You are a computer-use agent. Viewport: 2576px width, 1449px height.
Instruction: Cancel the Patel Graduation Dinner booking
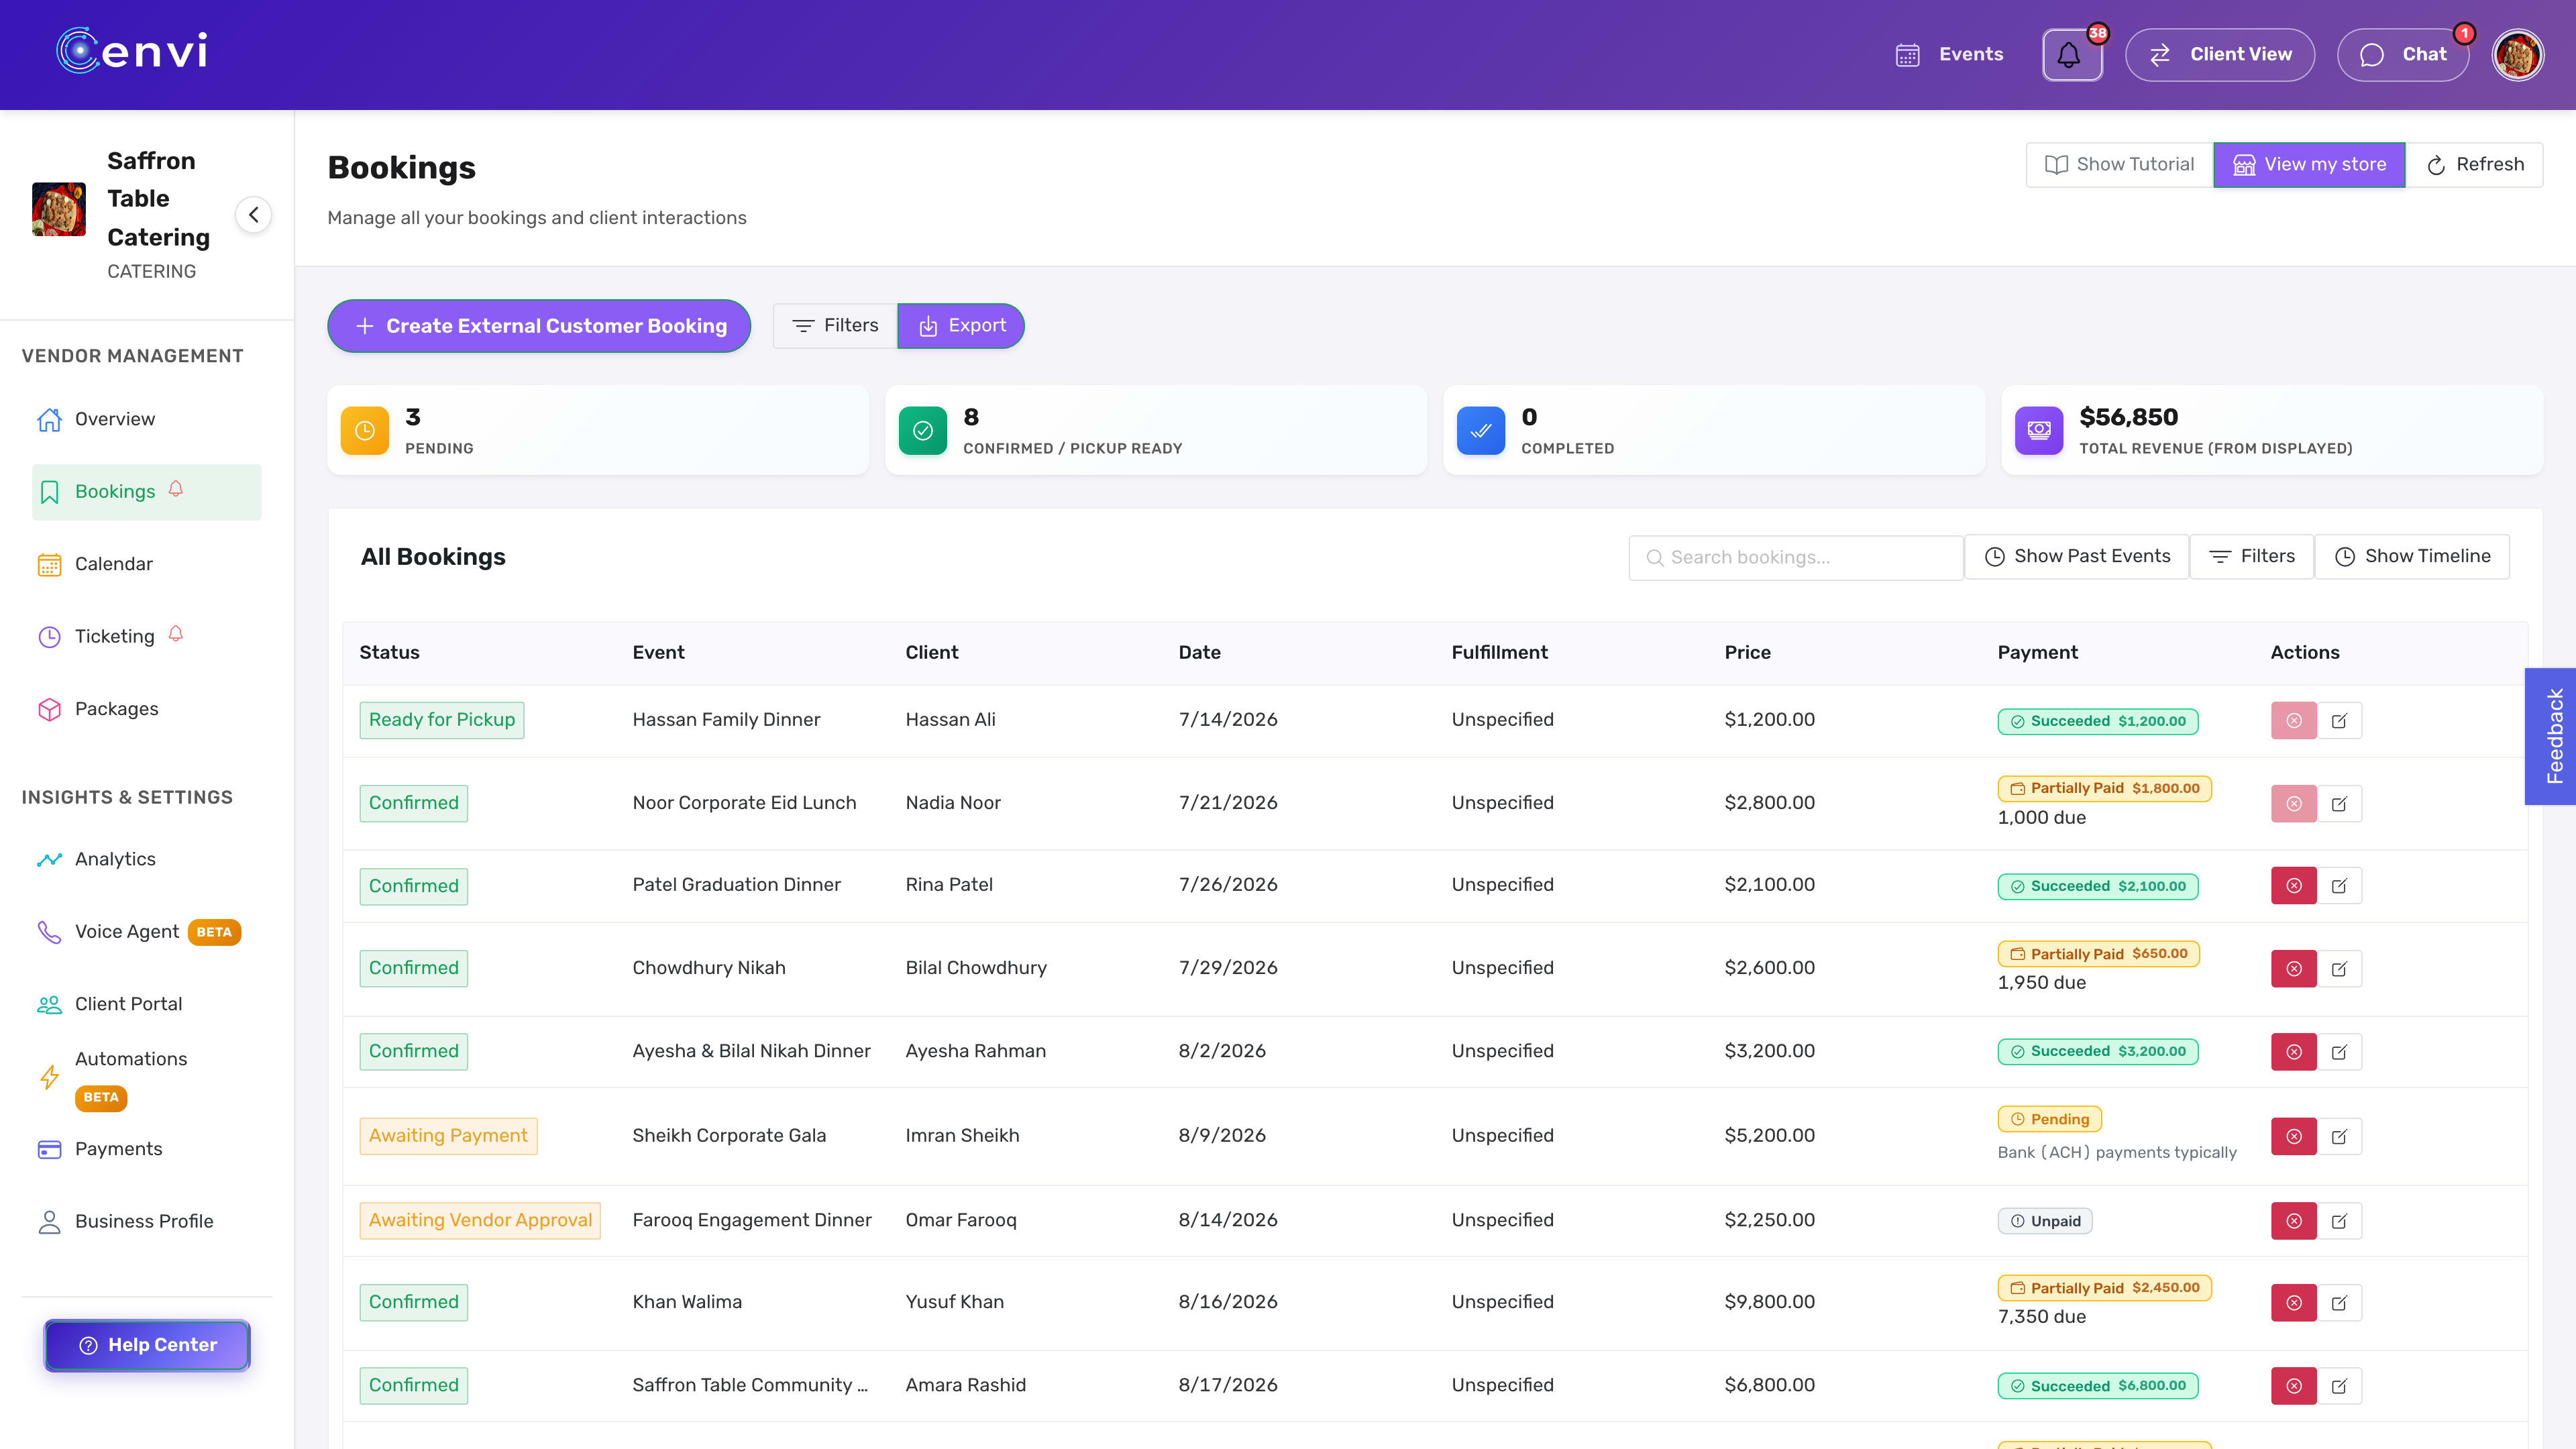coord(2294,886)
